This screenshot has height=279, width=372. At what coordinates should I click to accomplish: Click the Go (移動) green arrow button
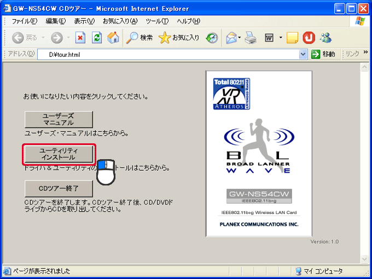pos(315,54)
